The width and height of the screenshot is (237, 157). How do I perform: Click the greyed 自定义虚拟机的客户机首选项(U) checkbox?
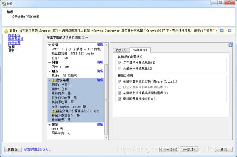point(120,87)
